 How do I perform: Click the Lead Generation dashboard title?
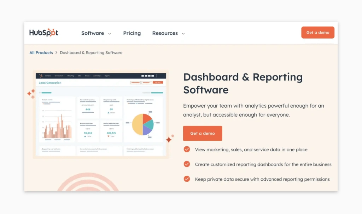[x=50, y=83]
